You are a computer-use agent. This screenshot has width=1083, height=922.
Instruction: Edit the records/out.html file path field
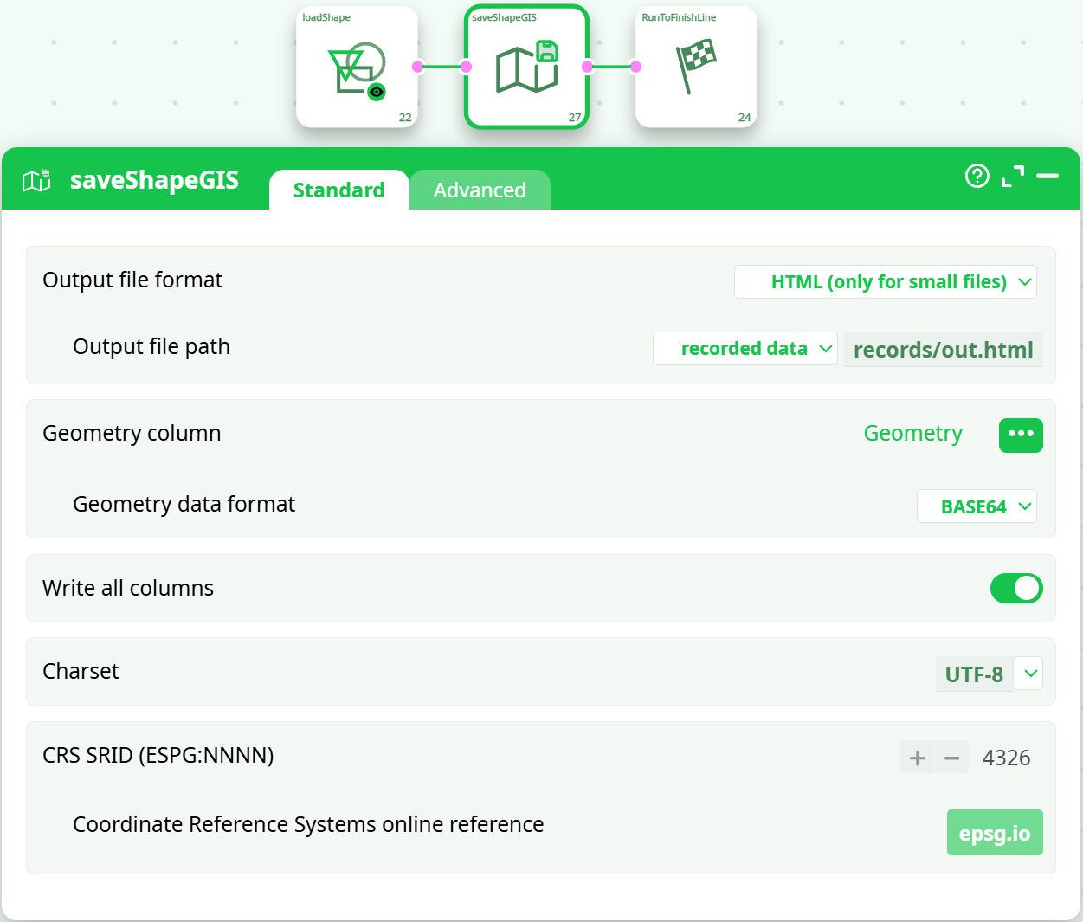click(x=943, y=350)
